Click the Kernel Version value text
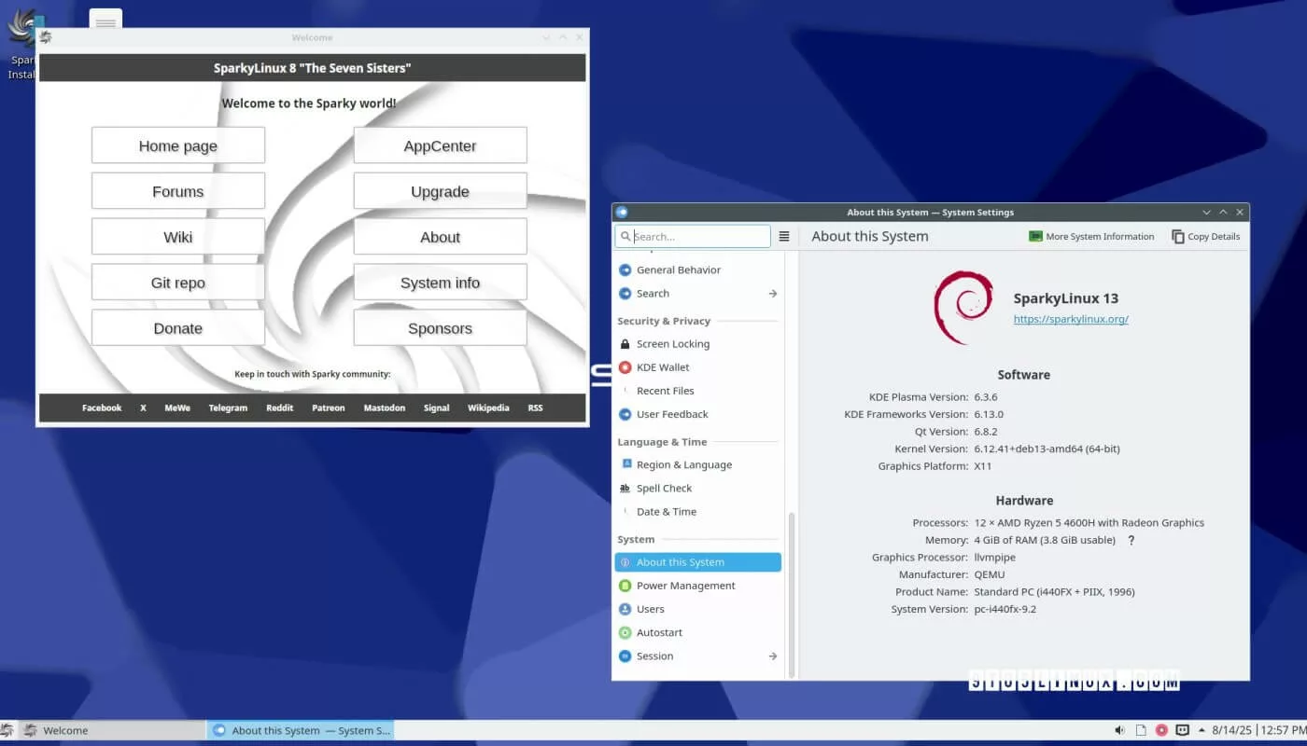 tap(1047, 449)
